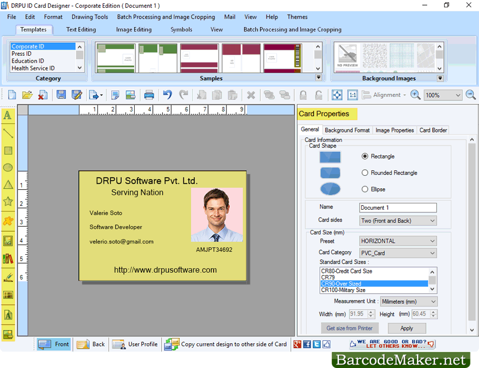This screenshot has height=368, width=479.
Task: Open the Card Category PVC_Card dropdown
Action: point(398,253)
